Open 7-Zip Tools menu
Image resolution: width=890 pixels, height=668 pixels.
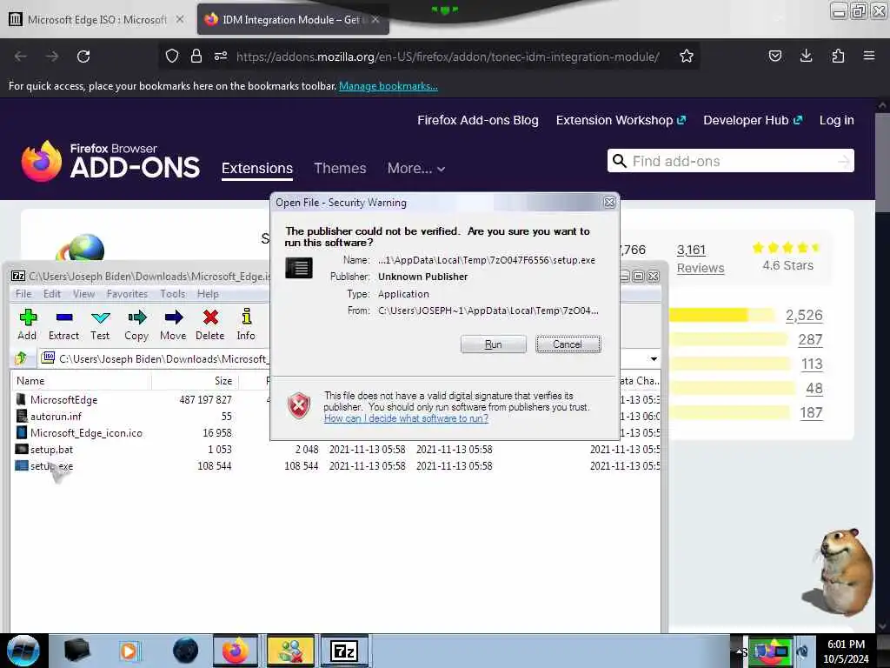tap(173, 294)
